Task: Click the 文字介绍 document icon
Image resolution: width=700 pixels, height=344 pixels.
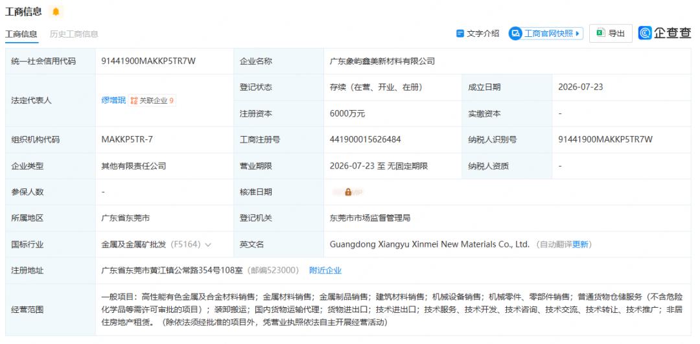Action: [460, 34]
